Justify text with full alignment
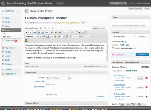This screenshot has height=110, width=151. [x=44, y=37]
